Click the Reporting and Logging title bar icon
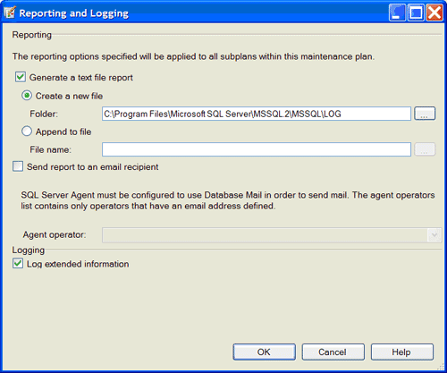Viewport: 447px width, 373px height. 10,13
